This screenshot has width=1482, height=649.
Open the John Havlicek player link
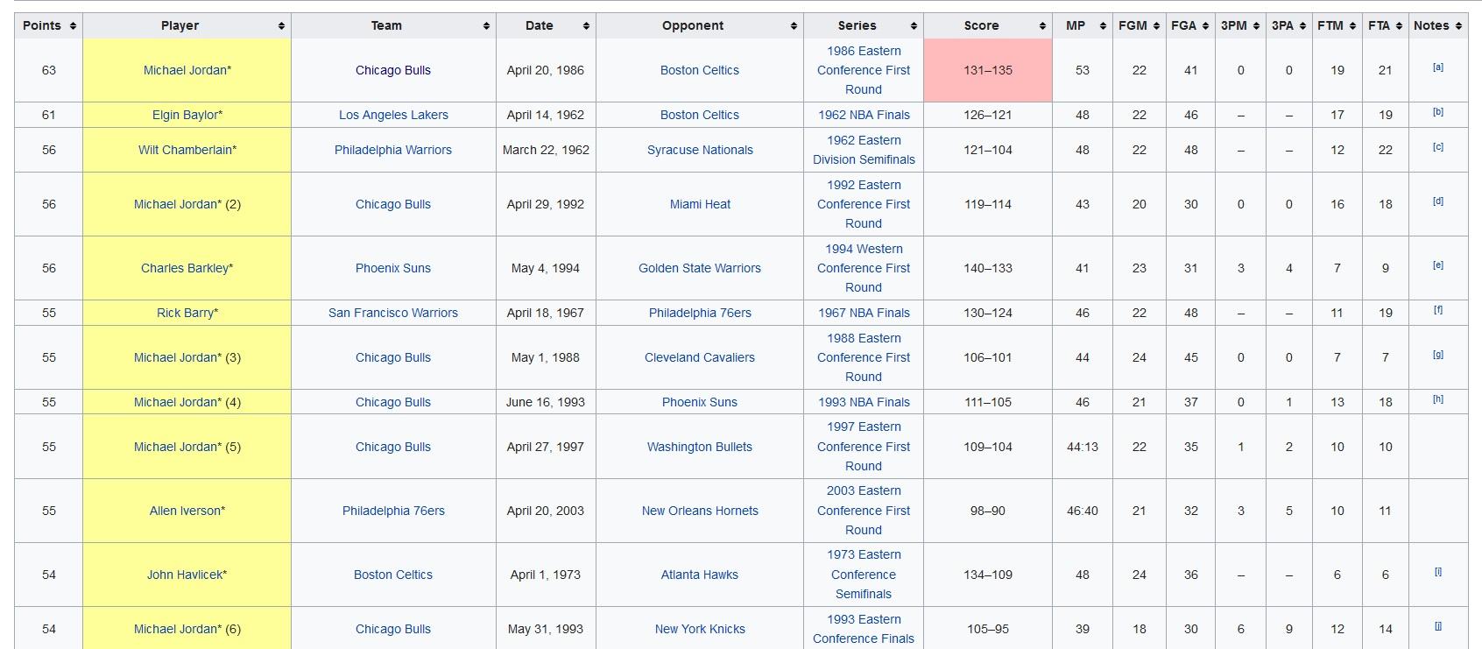click(x=185, y=575)
